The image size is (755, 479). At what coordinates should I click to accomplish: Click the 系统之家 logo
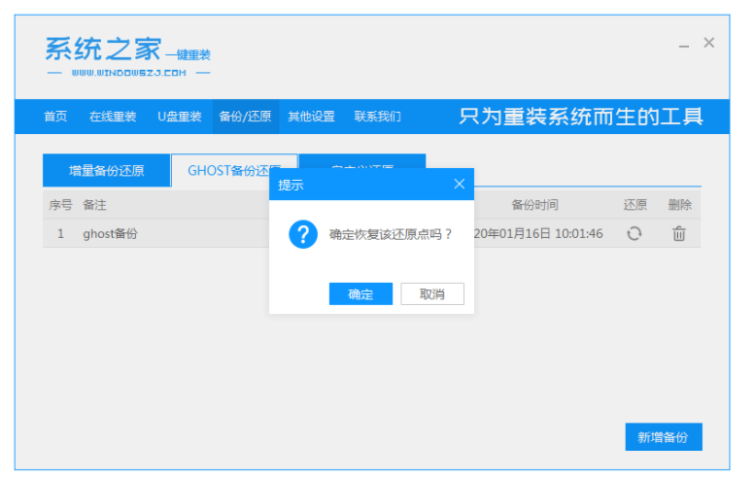tap(127, 56)
